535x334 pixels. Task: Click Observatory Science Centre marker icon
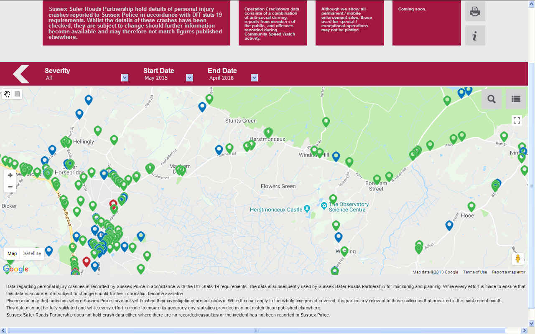pos(324,205)
